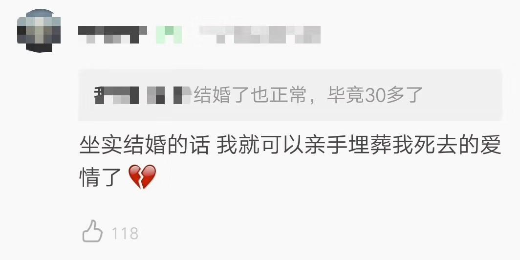Open the quoted reply gray box
The image size is (520, 260).
pos(290,95)
